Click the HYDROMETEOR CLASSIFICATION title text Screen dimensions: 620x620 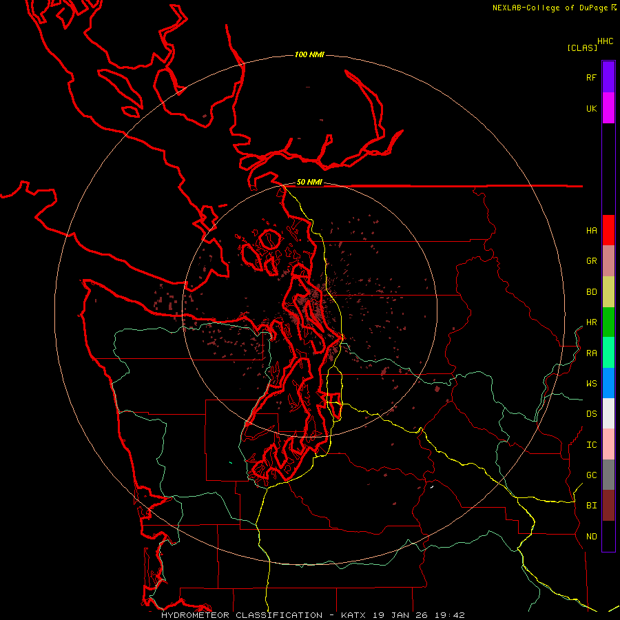pos(242,615)
